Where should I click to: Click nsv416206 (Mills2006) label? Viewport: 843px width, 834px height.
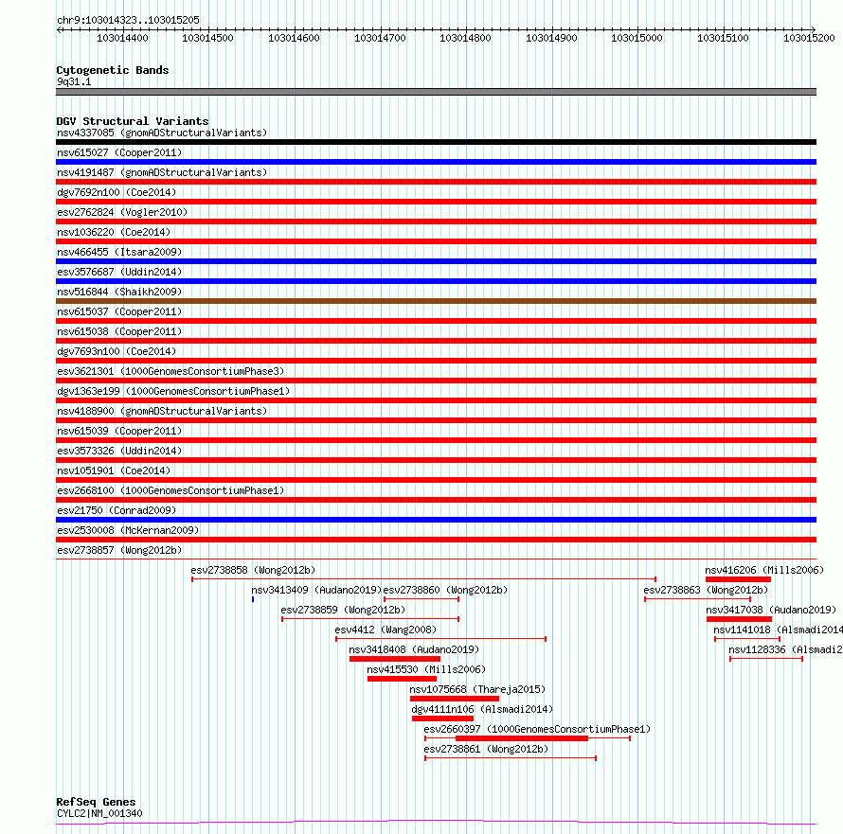[764, 570]
